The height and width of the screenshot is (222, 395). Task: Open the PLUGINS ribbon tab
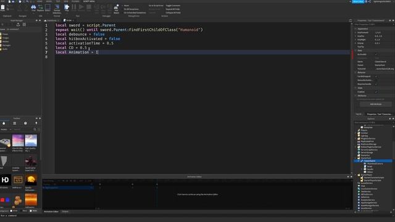tap(75, 1)
